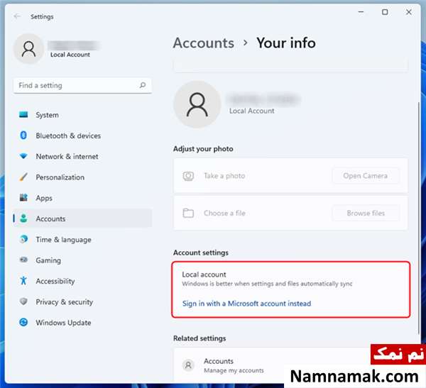Open Accessibility settings
Image resolution: width=426 pixels, height=388 pixels.
tap(82, 281)
